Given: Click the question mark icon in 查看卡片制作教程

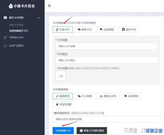Looking at the screenshot, I should 81,130.
